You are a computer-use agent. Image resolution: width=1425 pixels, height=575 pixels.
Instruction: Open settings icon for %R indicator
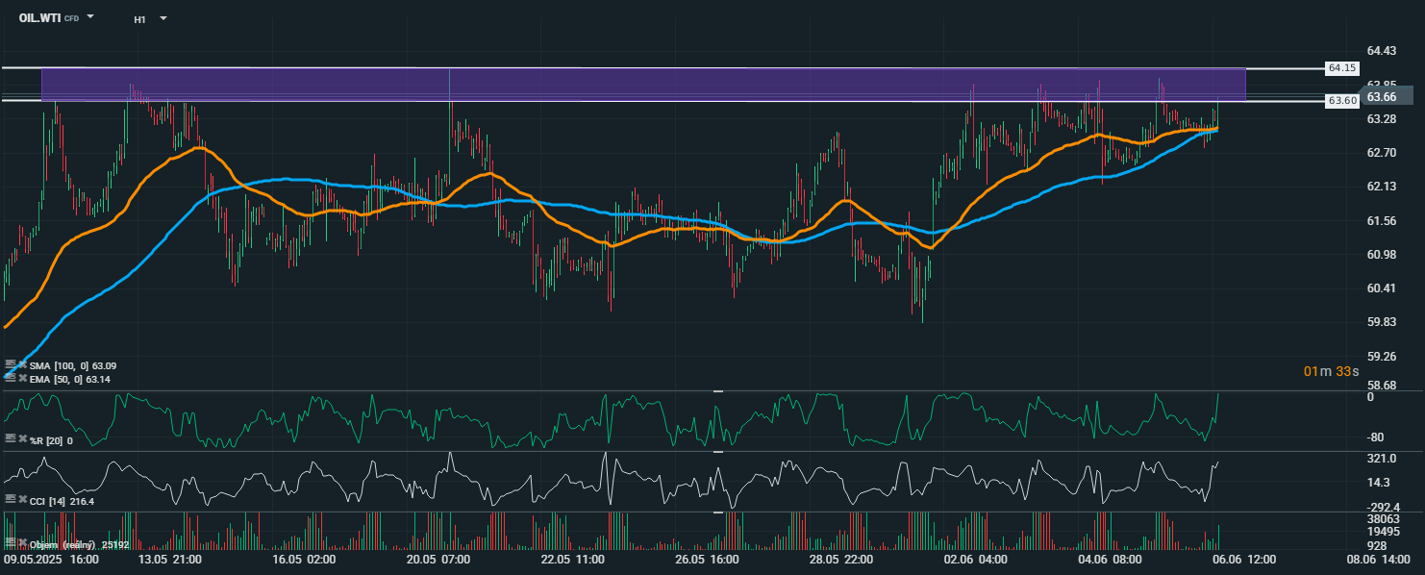pyautogui.click(x=11, y=439)
